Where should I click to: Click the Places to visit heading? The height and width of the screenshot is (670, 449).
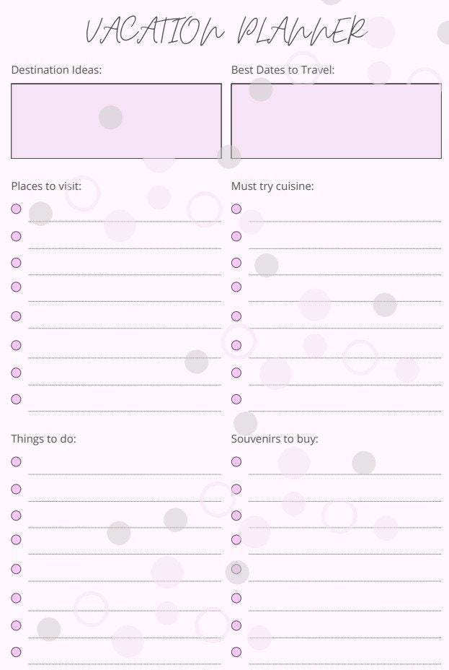click(x=46, y=186)
